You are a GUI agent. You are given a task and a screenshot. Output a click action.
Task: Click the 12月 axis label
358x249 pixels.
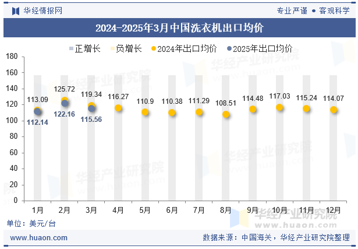[334, 210]
